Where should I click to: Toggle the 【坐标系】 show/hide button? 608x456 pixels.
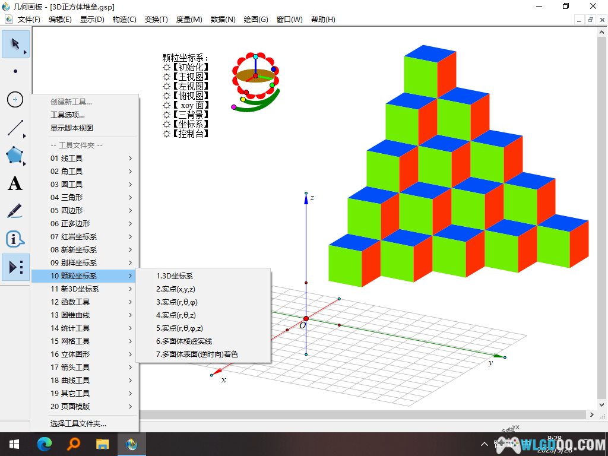click(190, 124)
